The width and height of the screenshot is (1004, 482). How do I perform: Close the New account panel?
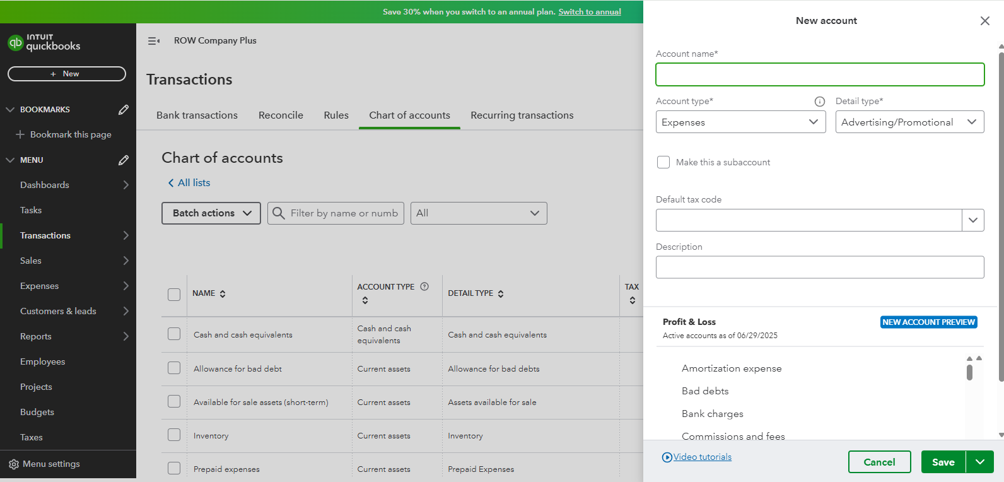(x=984, y=21)
